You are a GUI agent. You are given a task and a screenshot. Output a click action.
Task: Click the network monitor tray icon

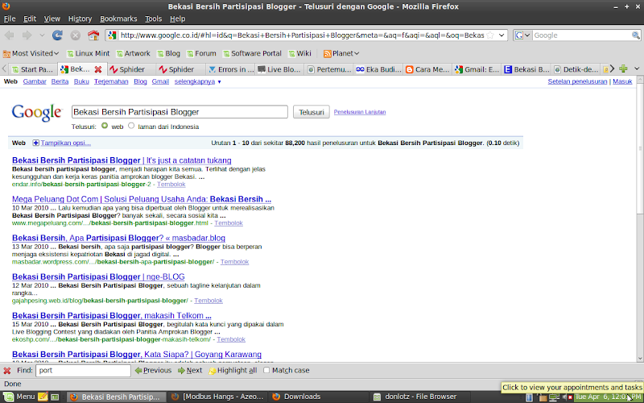[x=554, y=397]
